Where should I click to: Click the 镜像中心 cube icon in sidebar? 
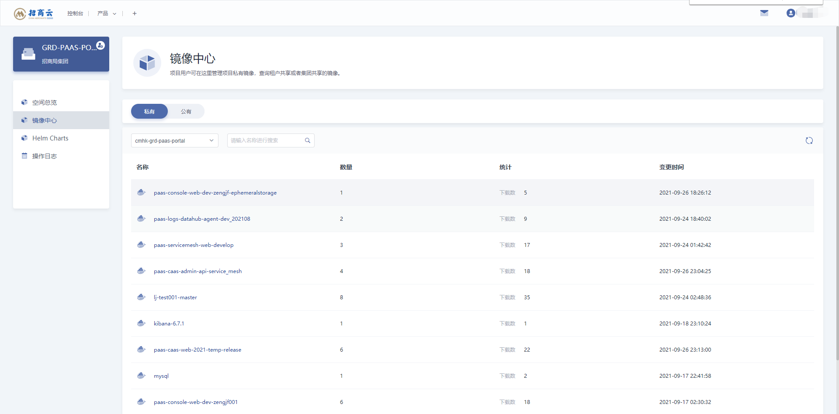click(x=24, y=120)
